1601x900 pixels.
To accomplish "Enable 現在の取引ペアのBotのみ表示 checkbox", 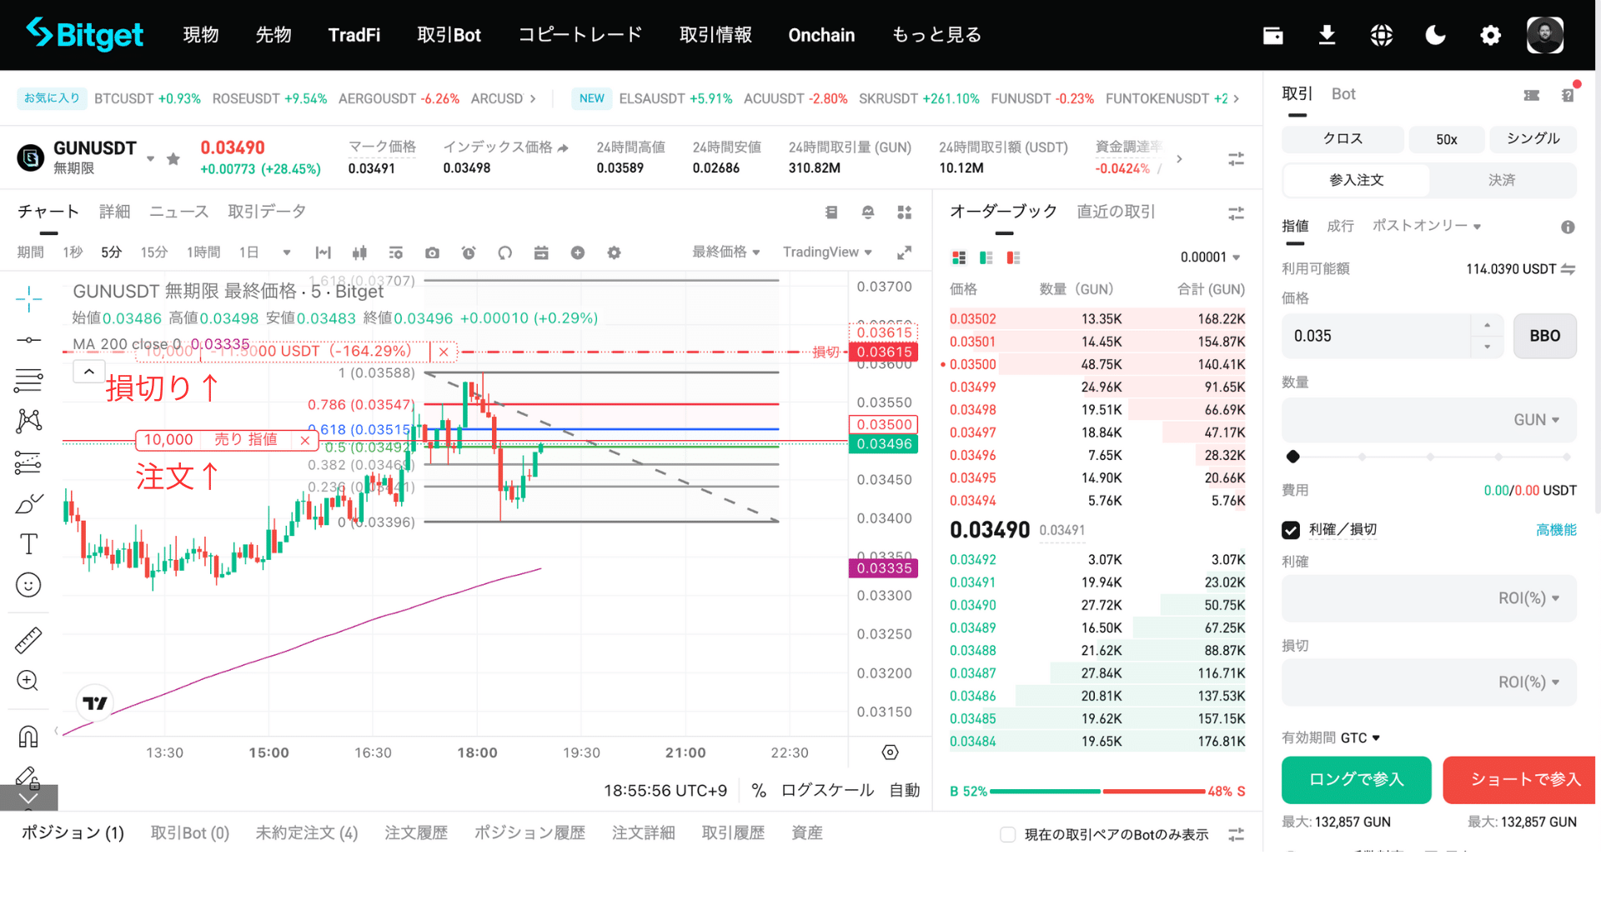I will tap(1008, 834).
